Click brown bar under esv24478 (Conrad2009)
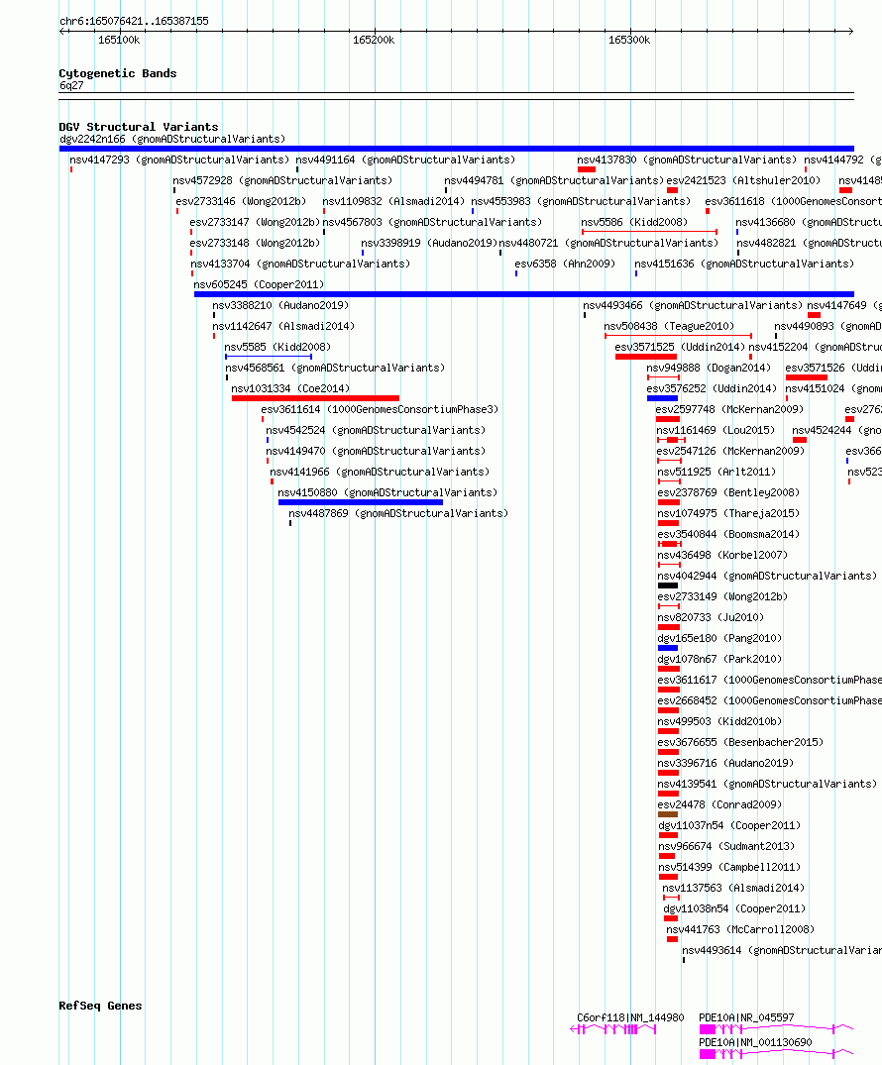 coord(667,814)
